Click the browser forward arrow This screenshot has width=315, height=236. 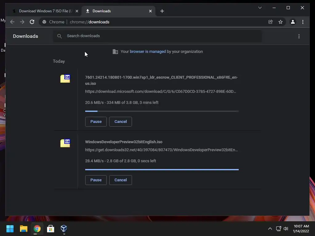pos(22,22)
